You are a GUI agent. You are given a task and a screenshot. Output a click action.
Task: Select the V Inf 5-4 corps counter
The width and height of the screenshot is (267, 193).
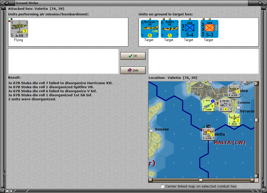pyautogui.click(x=189, y=29)
